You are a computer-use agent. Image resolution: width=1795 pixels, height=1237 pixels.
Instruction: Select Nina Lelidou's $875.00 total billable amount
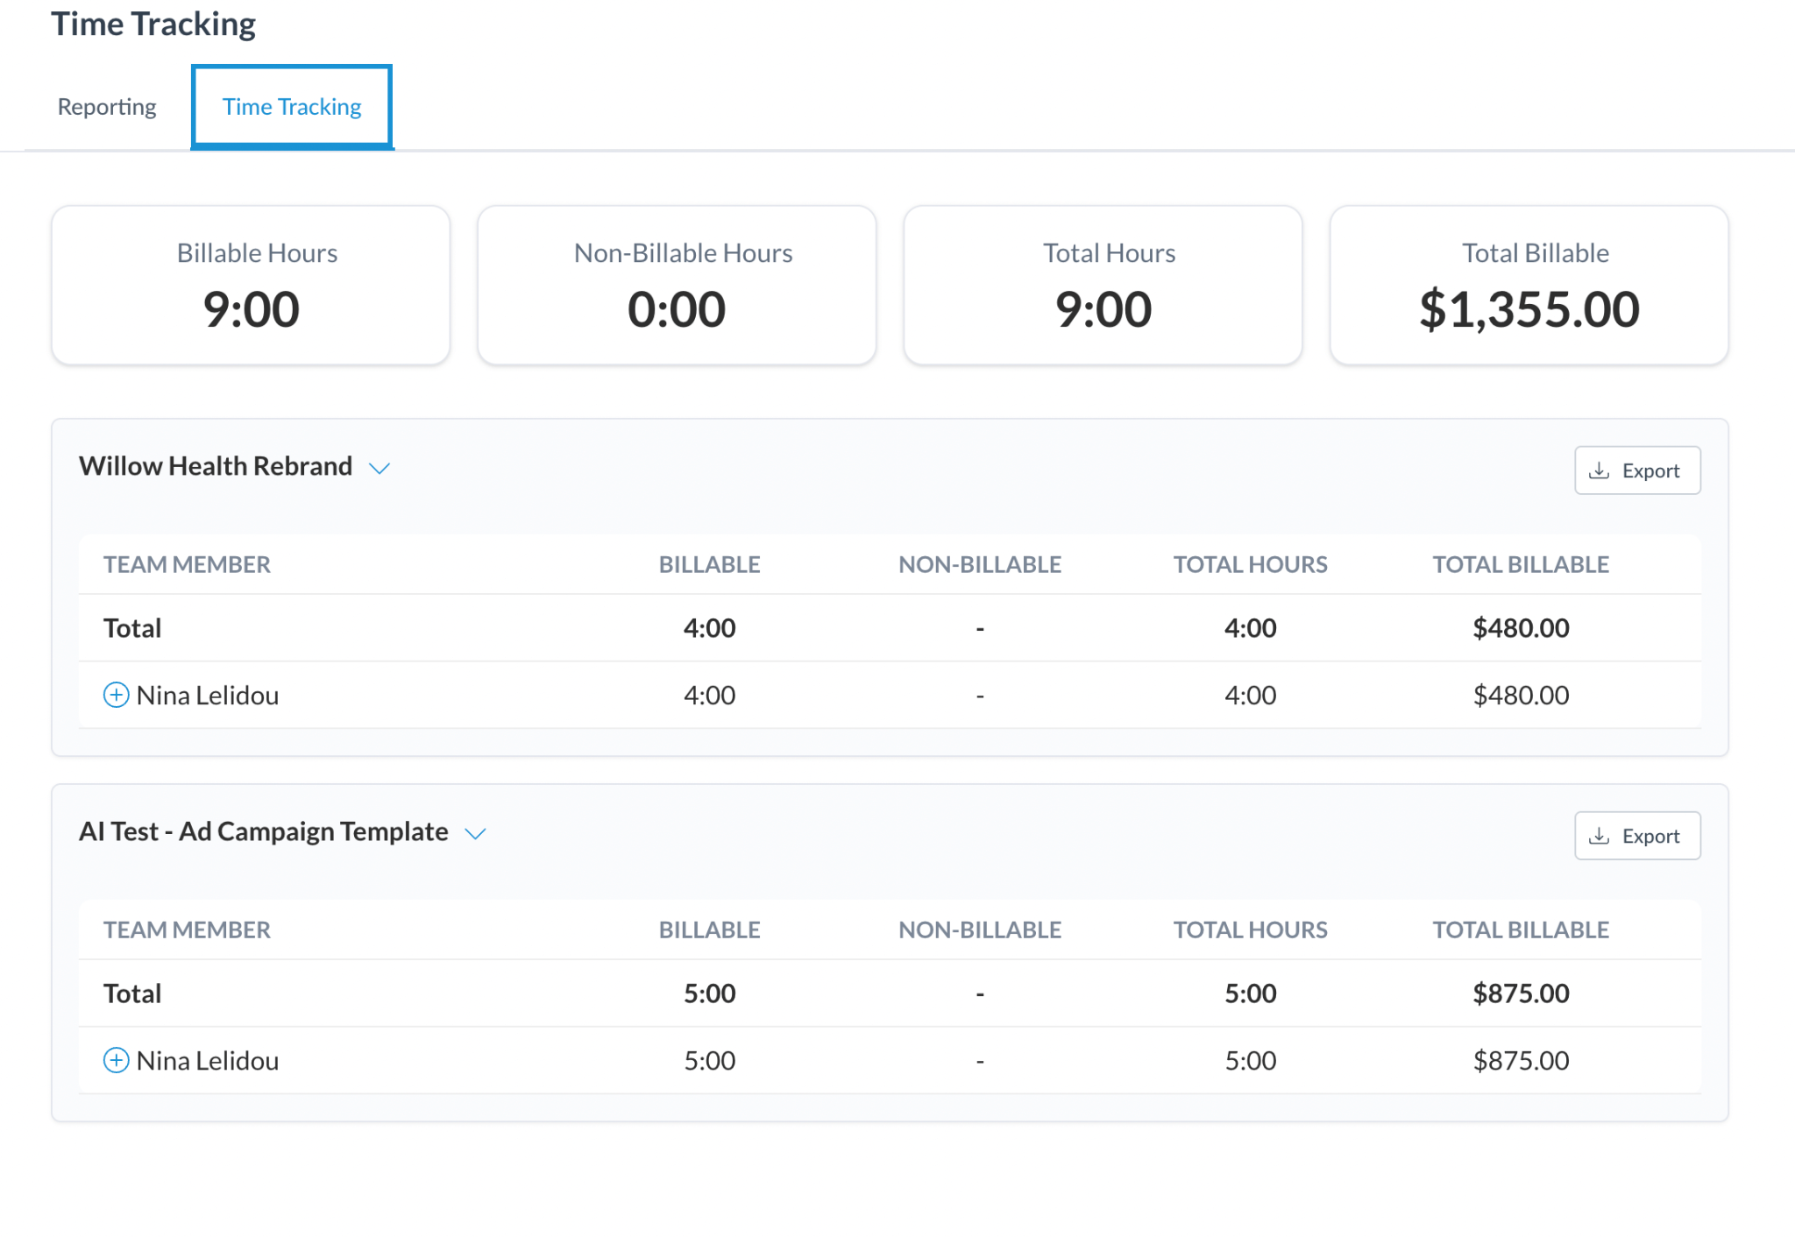pos(1521,1060)
